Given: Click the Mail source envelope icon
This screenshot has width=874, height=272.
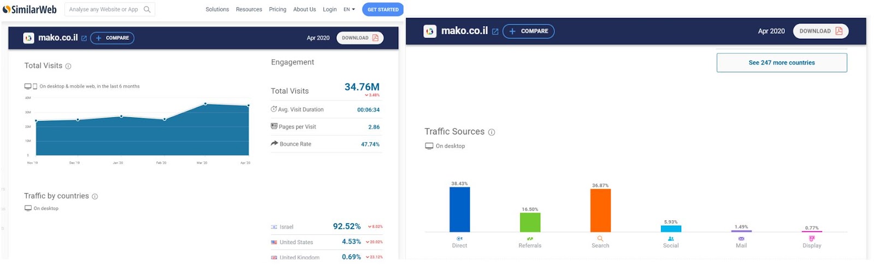Looking at the screenshot, I should (x=741, y=239).
